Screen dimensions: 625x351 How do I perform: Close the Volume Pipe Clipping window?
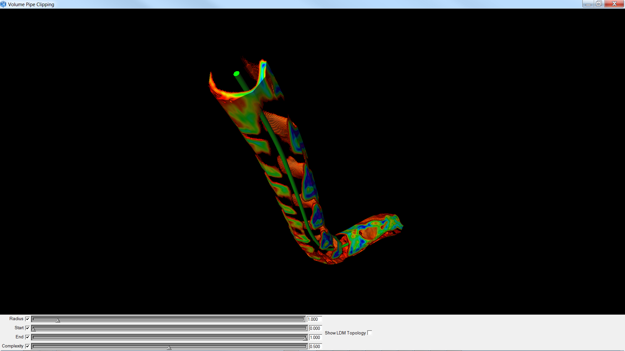coord(614,4)
